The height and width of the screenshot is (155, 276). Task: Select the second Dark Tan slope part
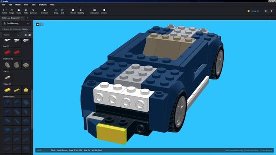[x=17, y=65]
